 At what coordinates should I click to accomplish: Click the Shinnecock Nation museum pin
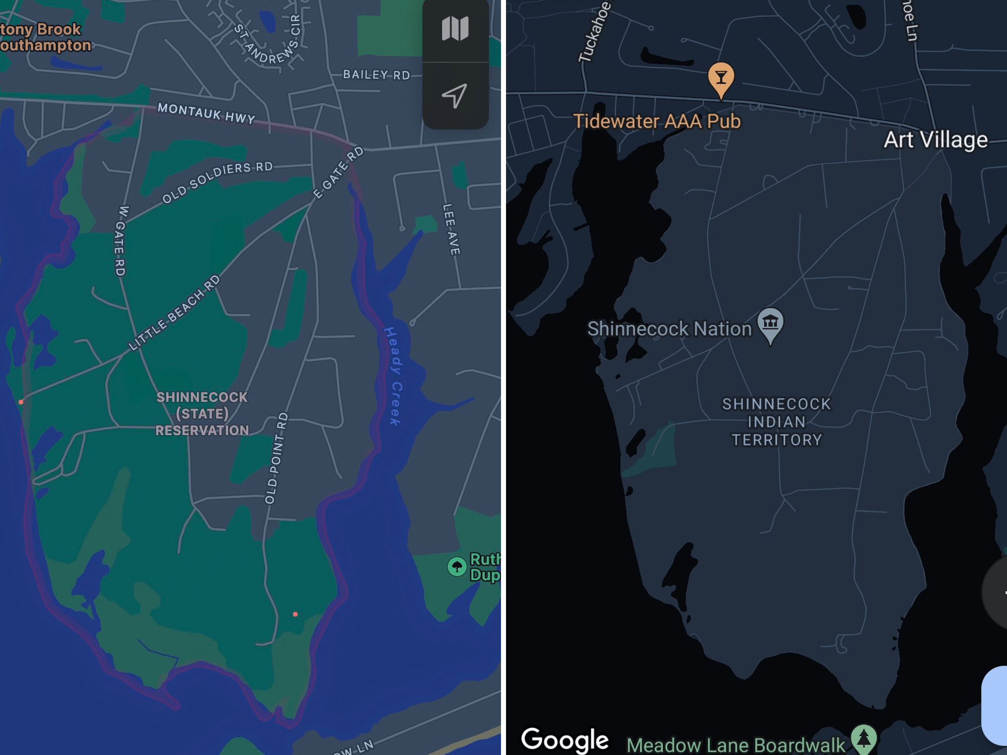coord(767,327)
